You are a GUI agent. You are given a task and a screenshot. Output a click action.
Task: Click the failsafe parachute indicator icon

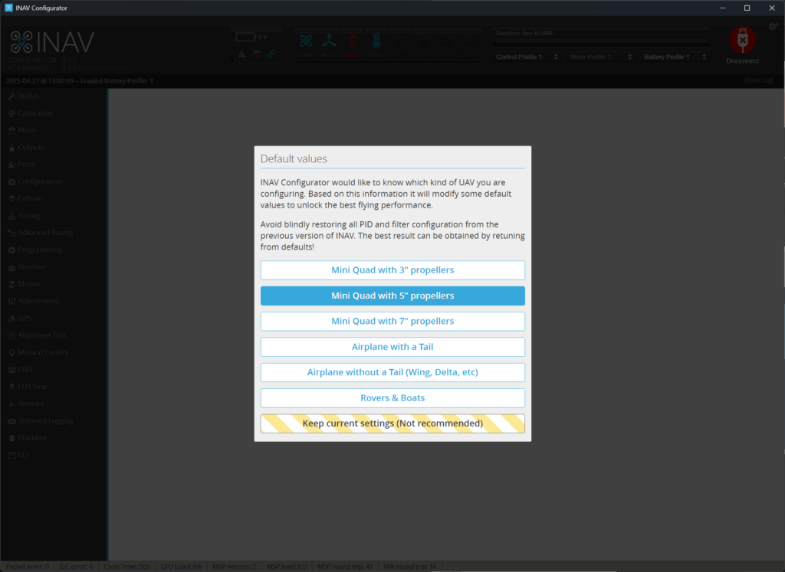pyautogui.click(x=256, y=54)
